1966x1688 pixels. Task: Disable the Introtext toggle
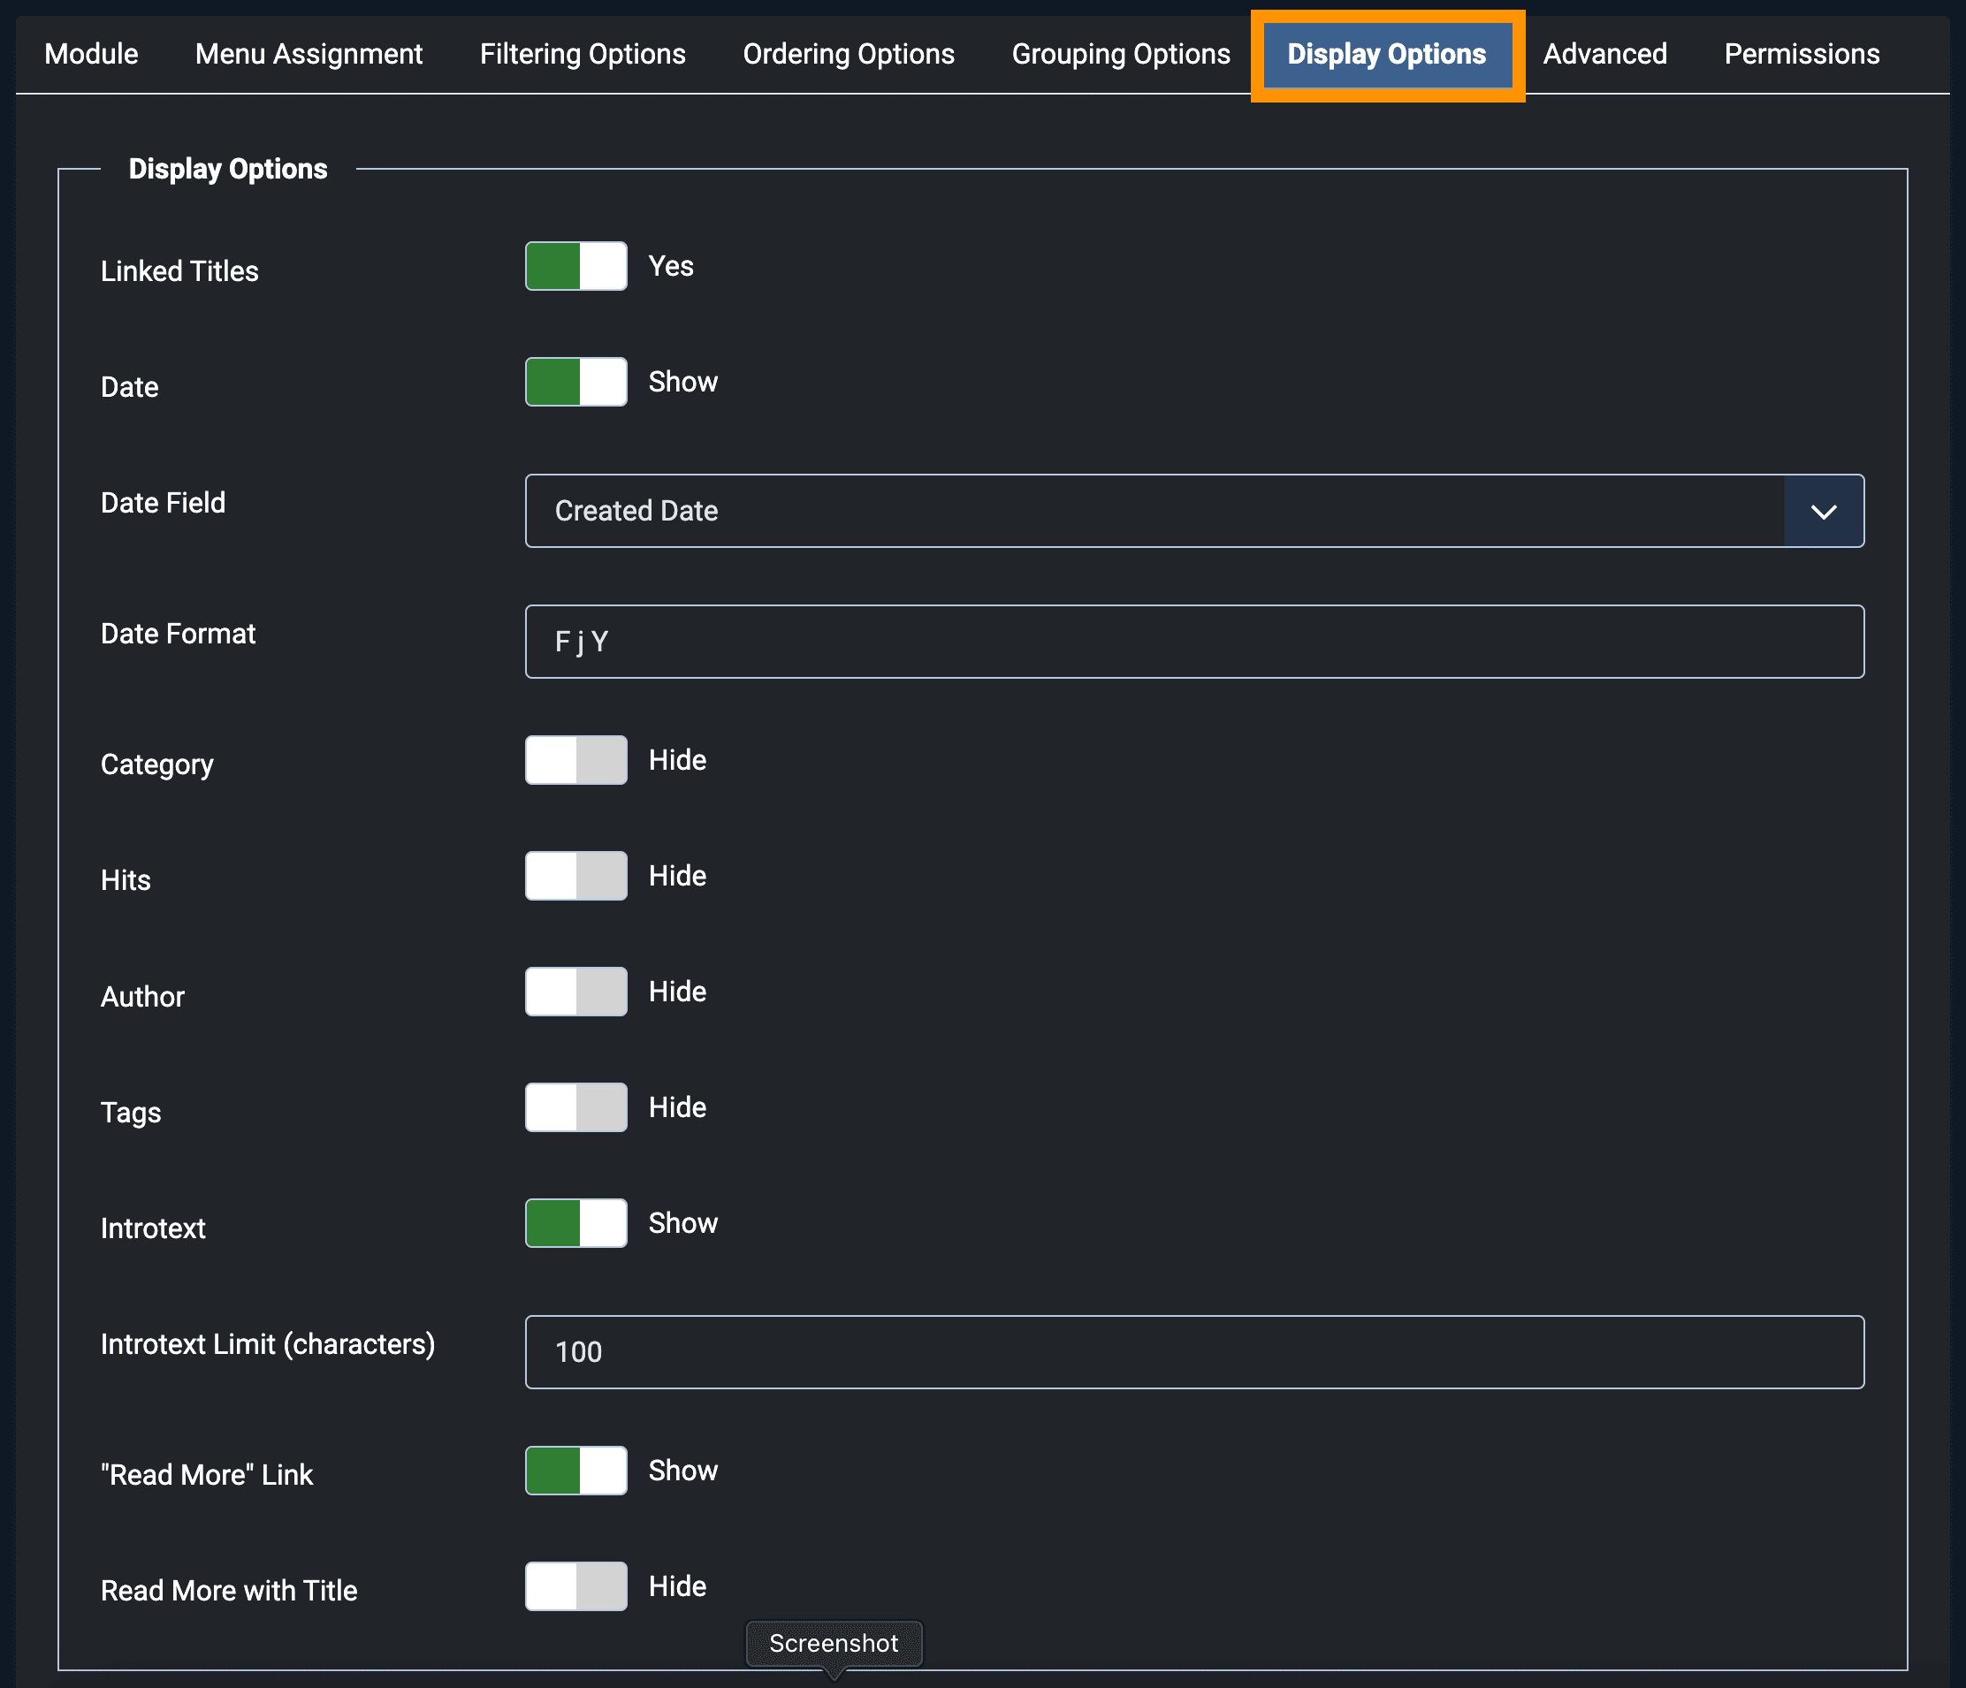point(576,1223)
